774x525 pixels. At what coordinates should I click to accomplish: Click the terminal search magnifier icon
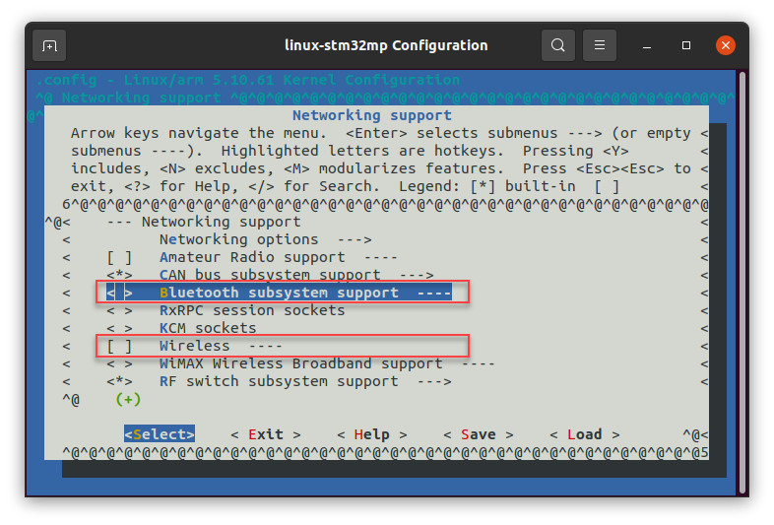click(557, 45)
